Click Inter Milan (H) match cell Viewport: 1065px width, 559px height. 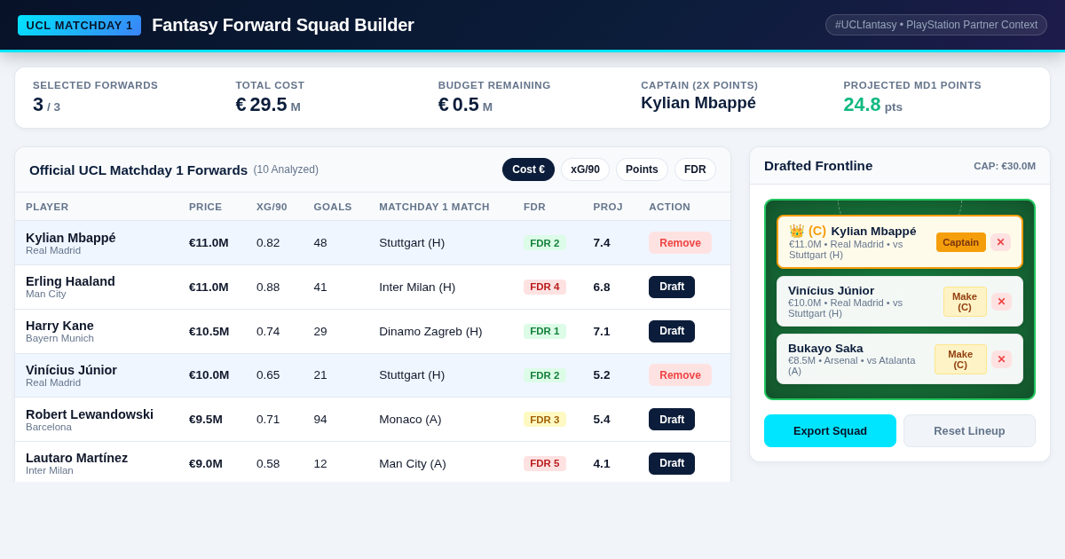pyautogui.click(x=417, y=287)
